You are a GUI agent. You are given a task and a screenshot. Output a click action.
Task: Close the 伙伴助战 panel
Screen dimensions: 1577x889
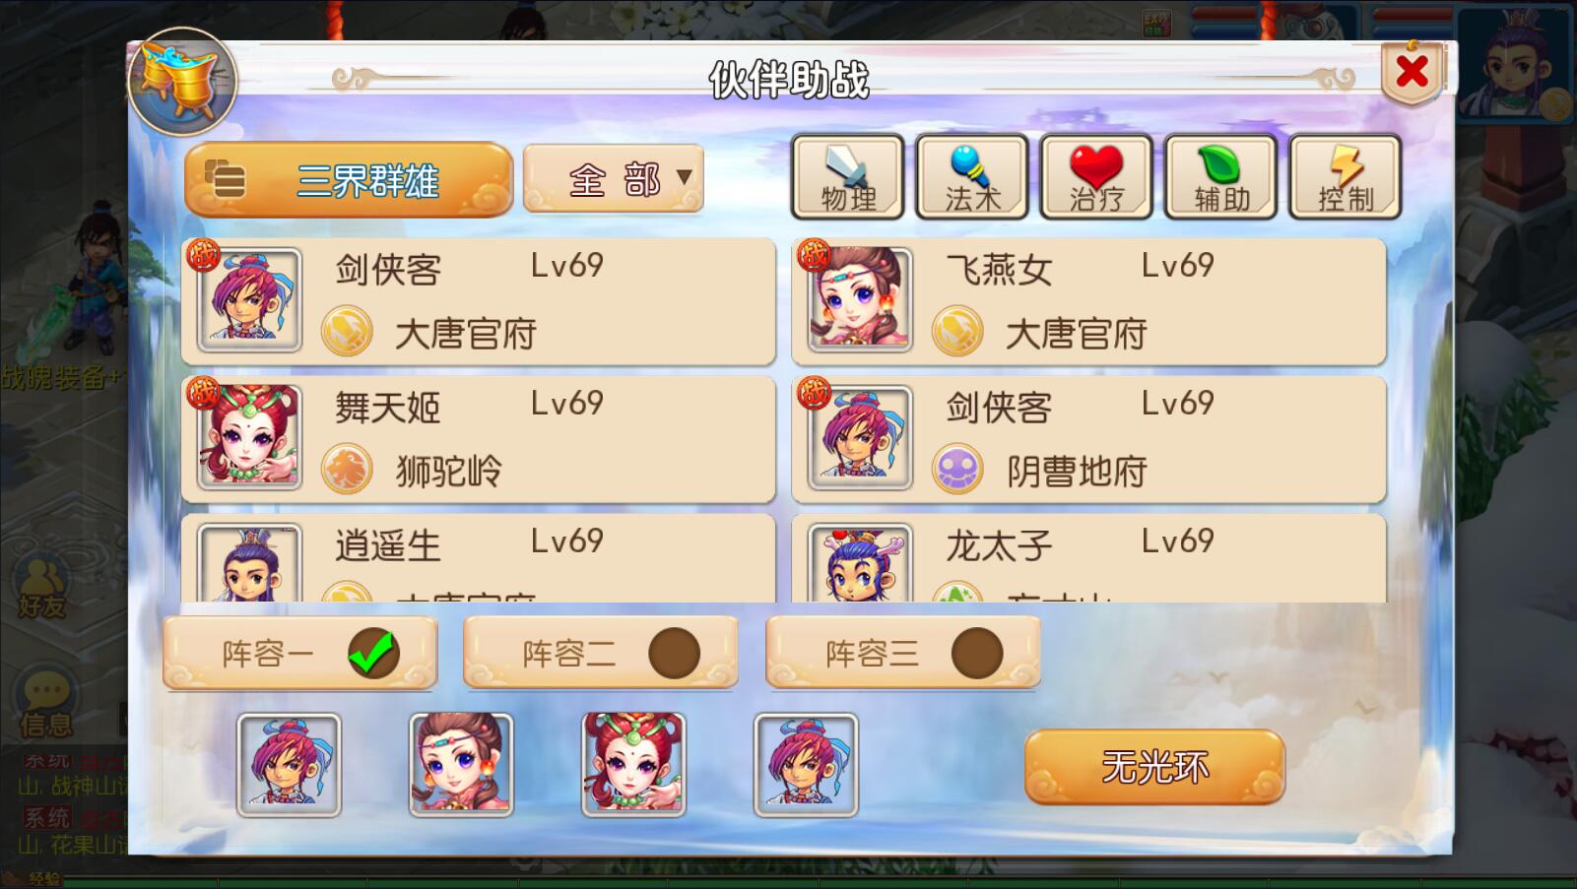[1412, 72]
